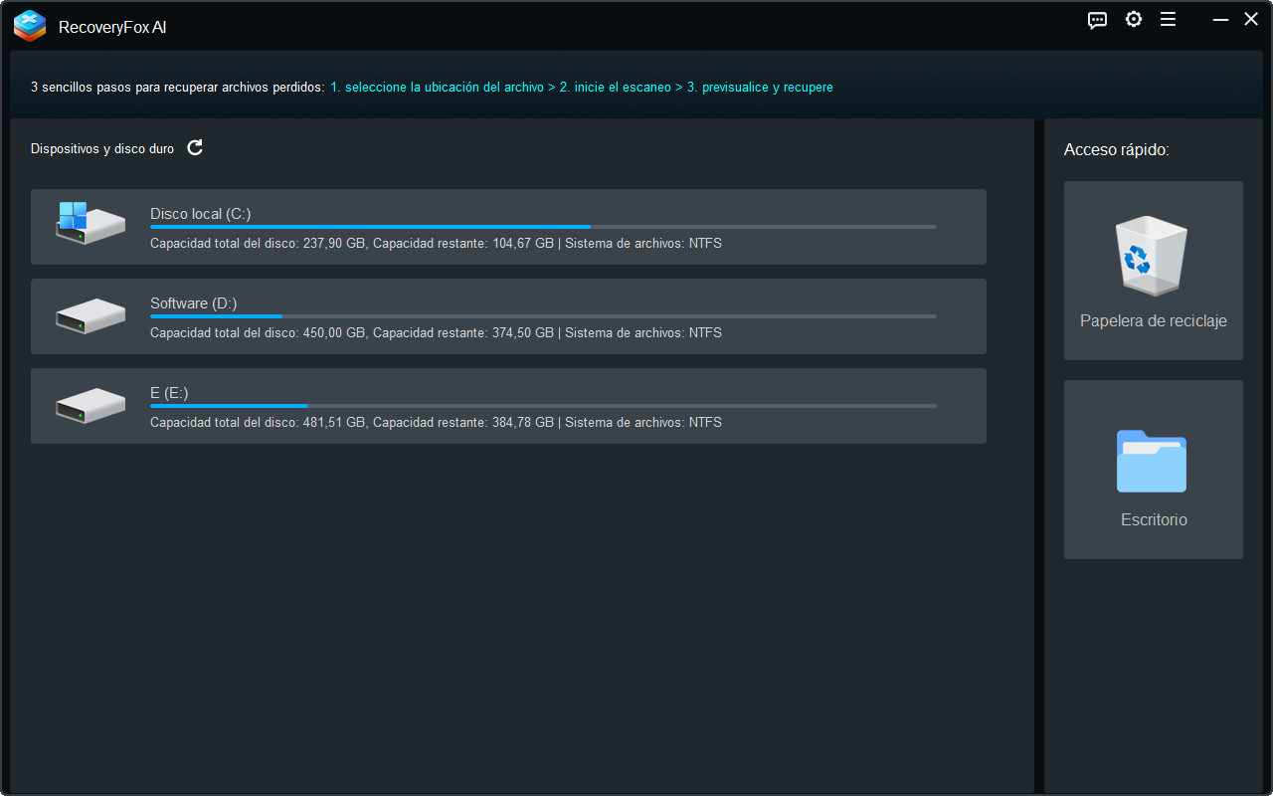Open RecoveryFox AI settings gear
Viewport: 1273px width, 796px height.
1133,19
